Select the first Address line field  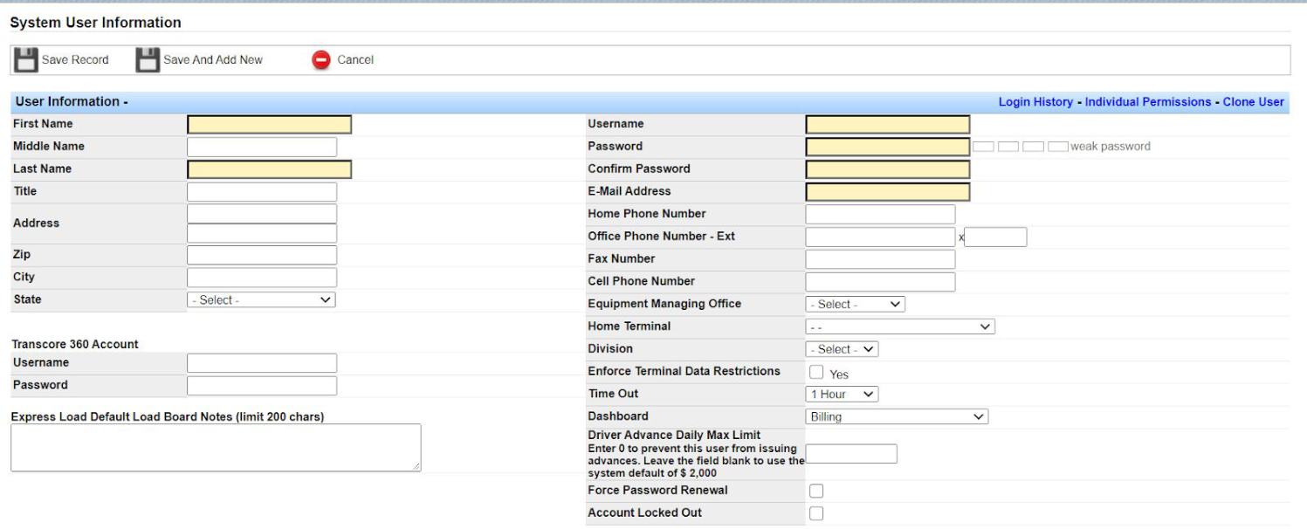click(262, 214)
